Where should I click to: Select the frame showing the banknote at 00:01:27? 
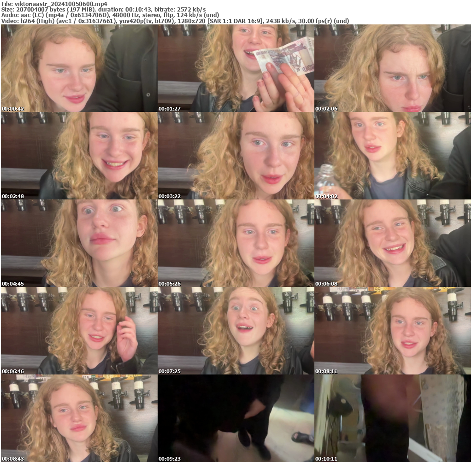point(235,68)
